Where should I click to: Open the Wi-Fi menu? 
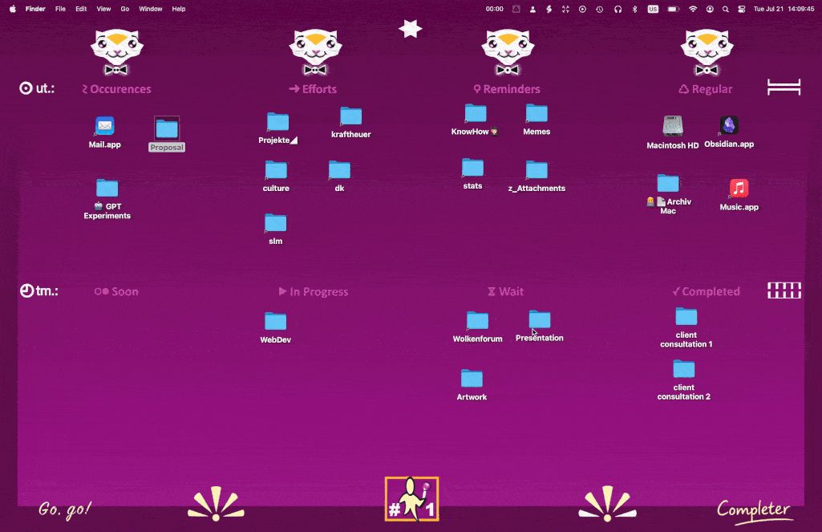(x=693, y=9)
